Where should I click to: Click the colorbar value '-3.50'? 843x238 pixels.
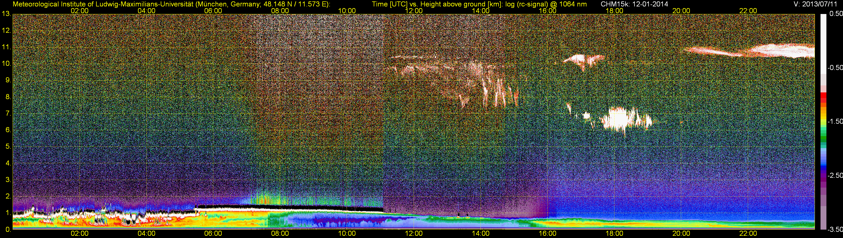coord(835,230)
